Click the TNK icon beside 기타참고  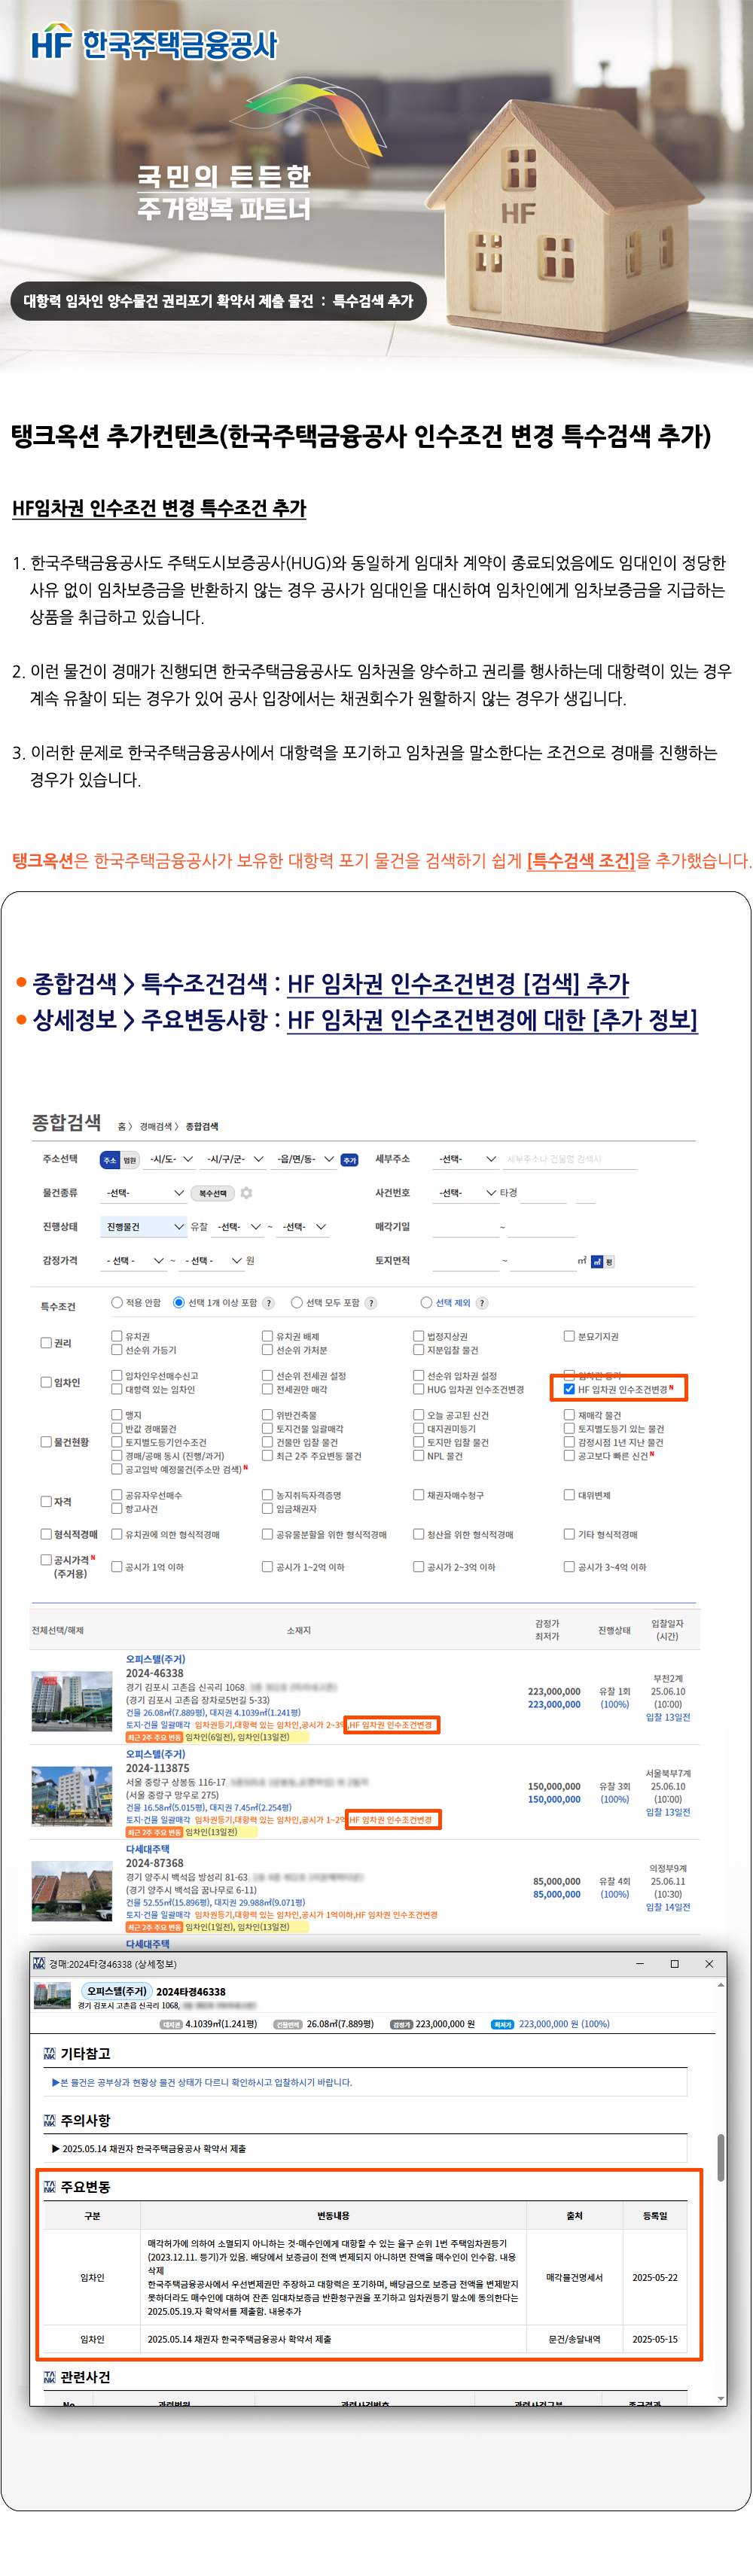click(x=49, y=2053)
